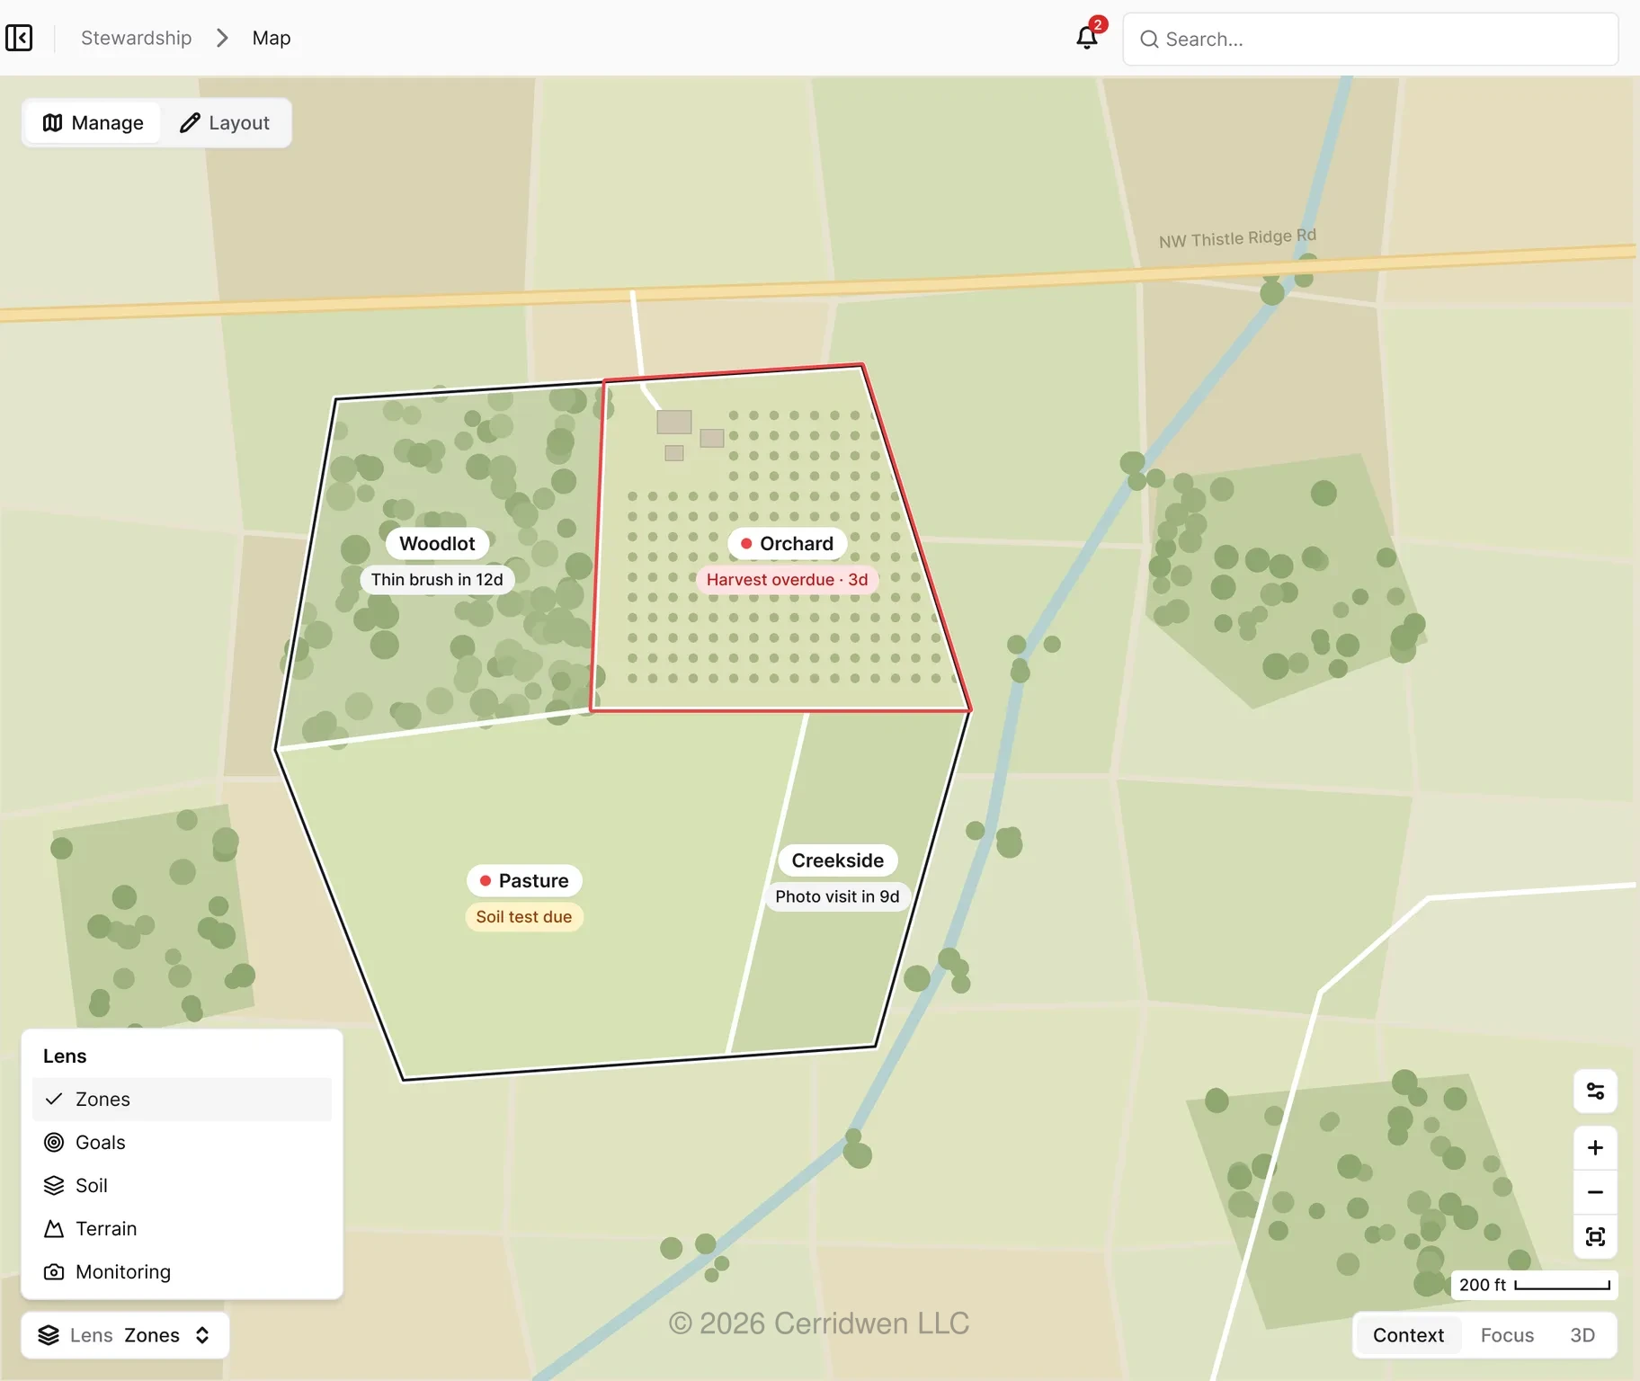Viewport: 1640px width, 1381px height.
Task: Switch to 3D view
Action: pos(1582,1335)
